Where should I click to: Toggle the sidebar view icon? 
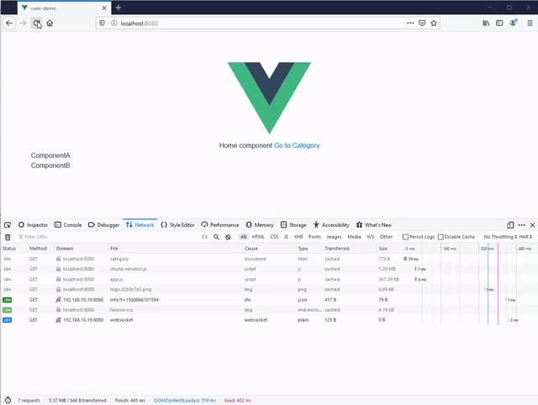(x=499, y=24)
